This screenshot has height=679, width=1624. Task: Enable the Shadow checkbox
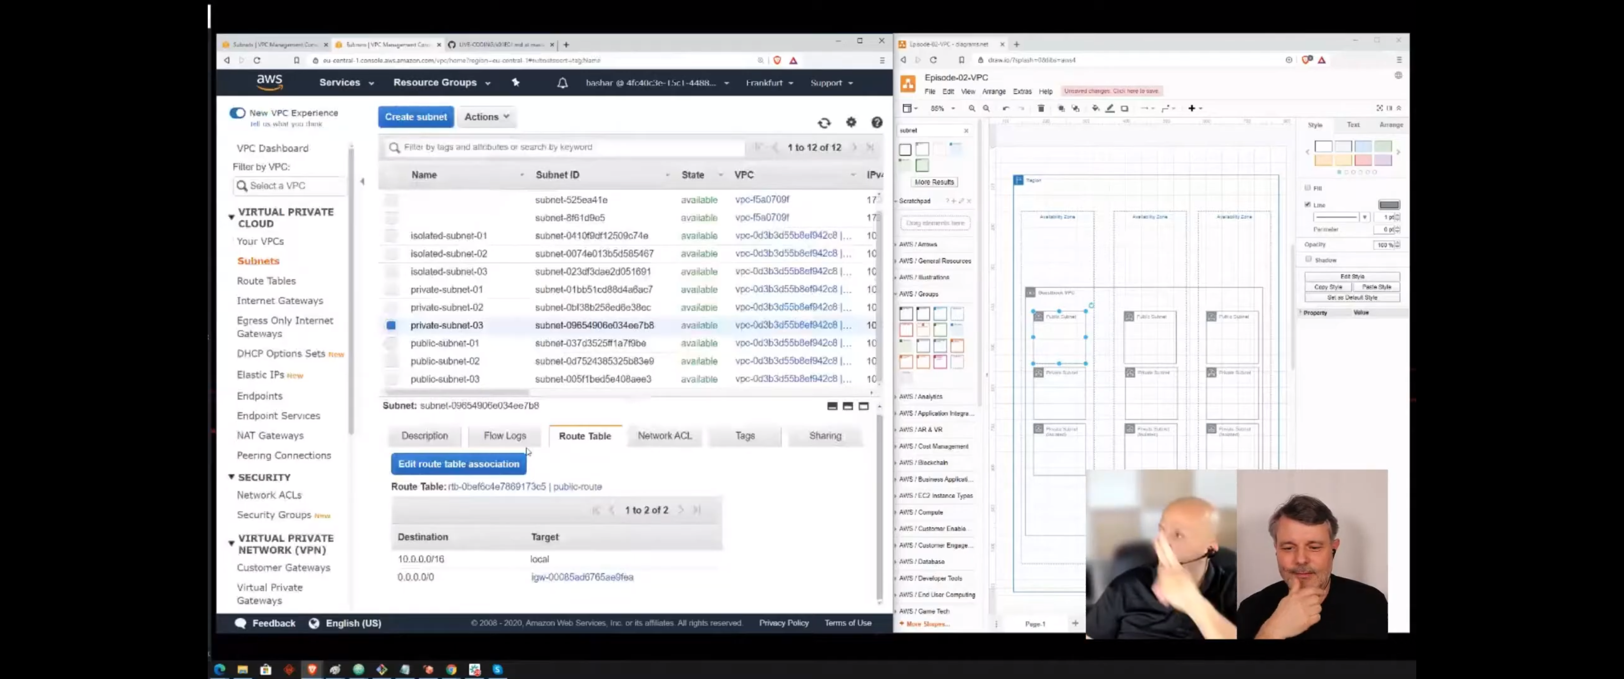pyautogui.click(x=1308, y=259)
